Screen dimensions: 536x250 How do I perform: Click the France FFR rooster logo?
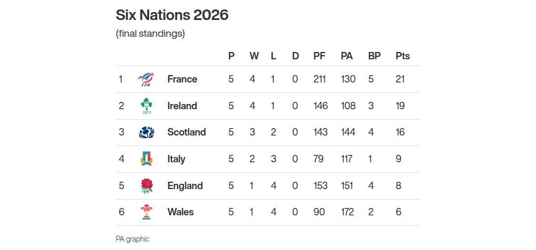pyautogui.click(x=146, y=79)
